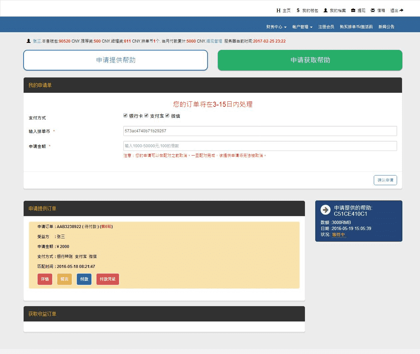Open the 信箱 envelope icon
This screenshot has width=420, height=354.
[x=373, y=10]
